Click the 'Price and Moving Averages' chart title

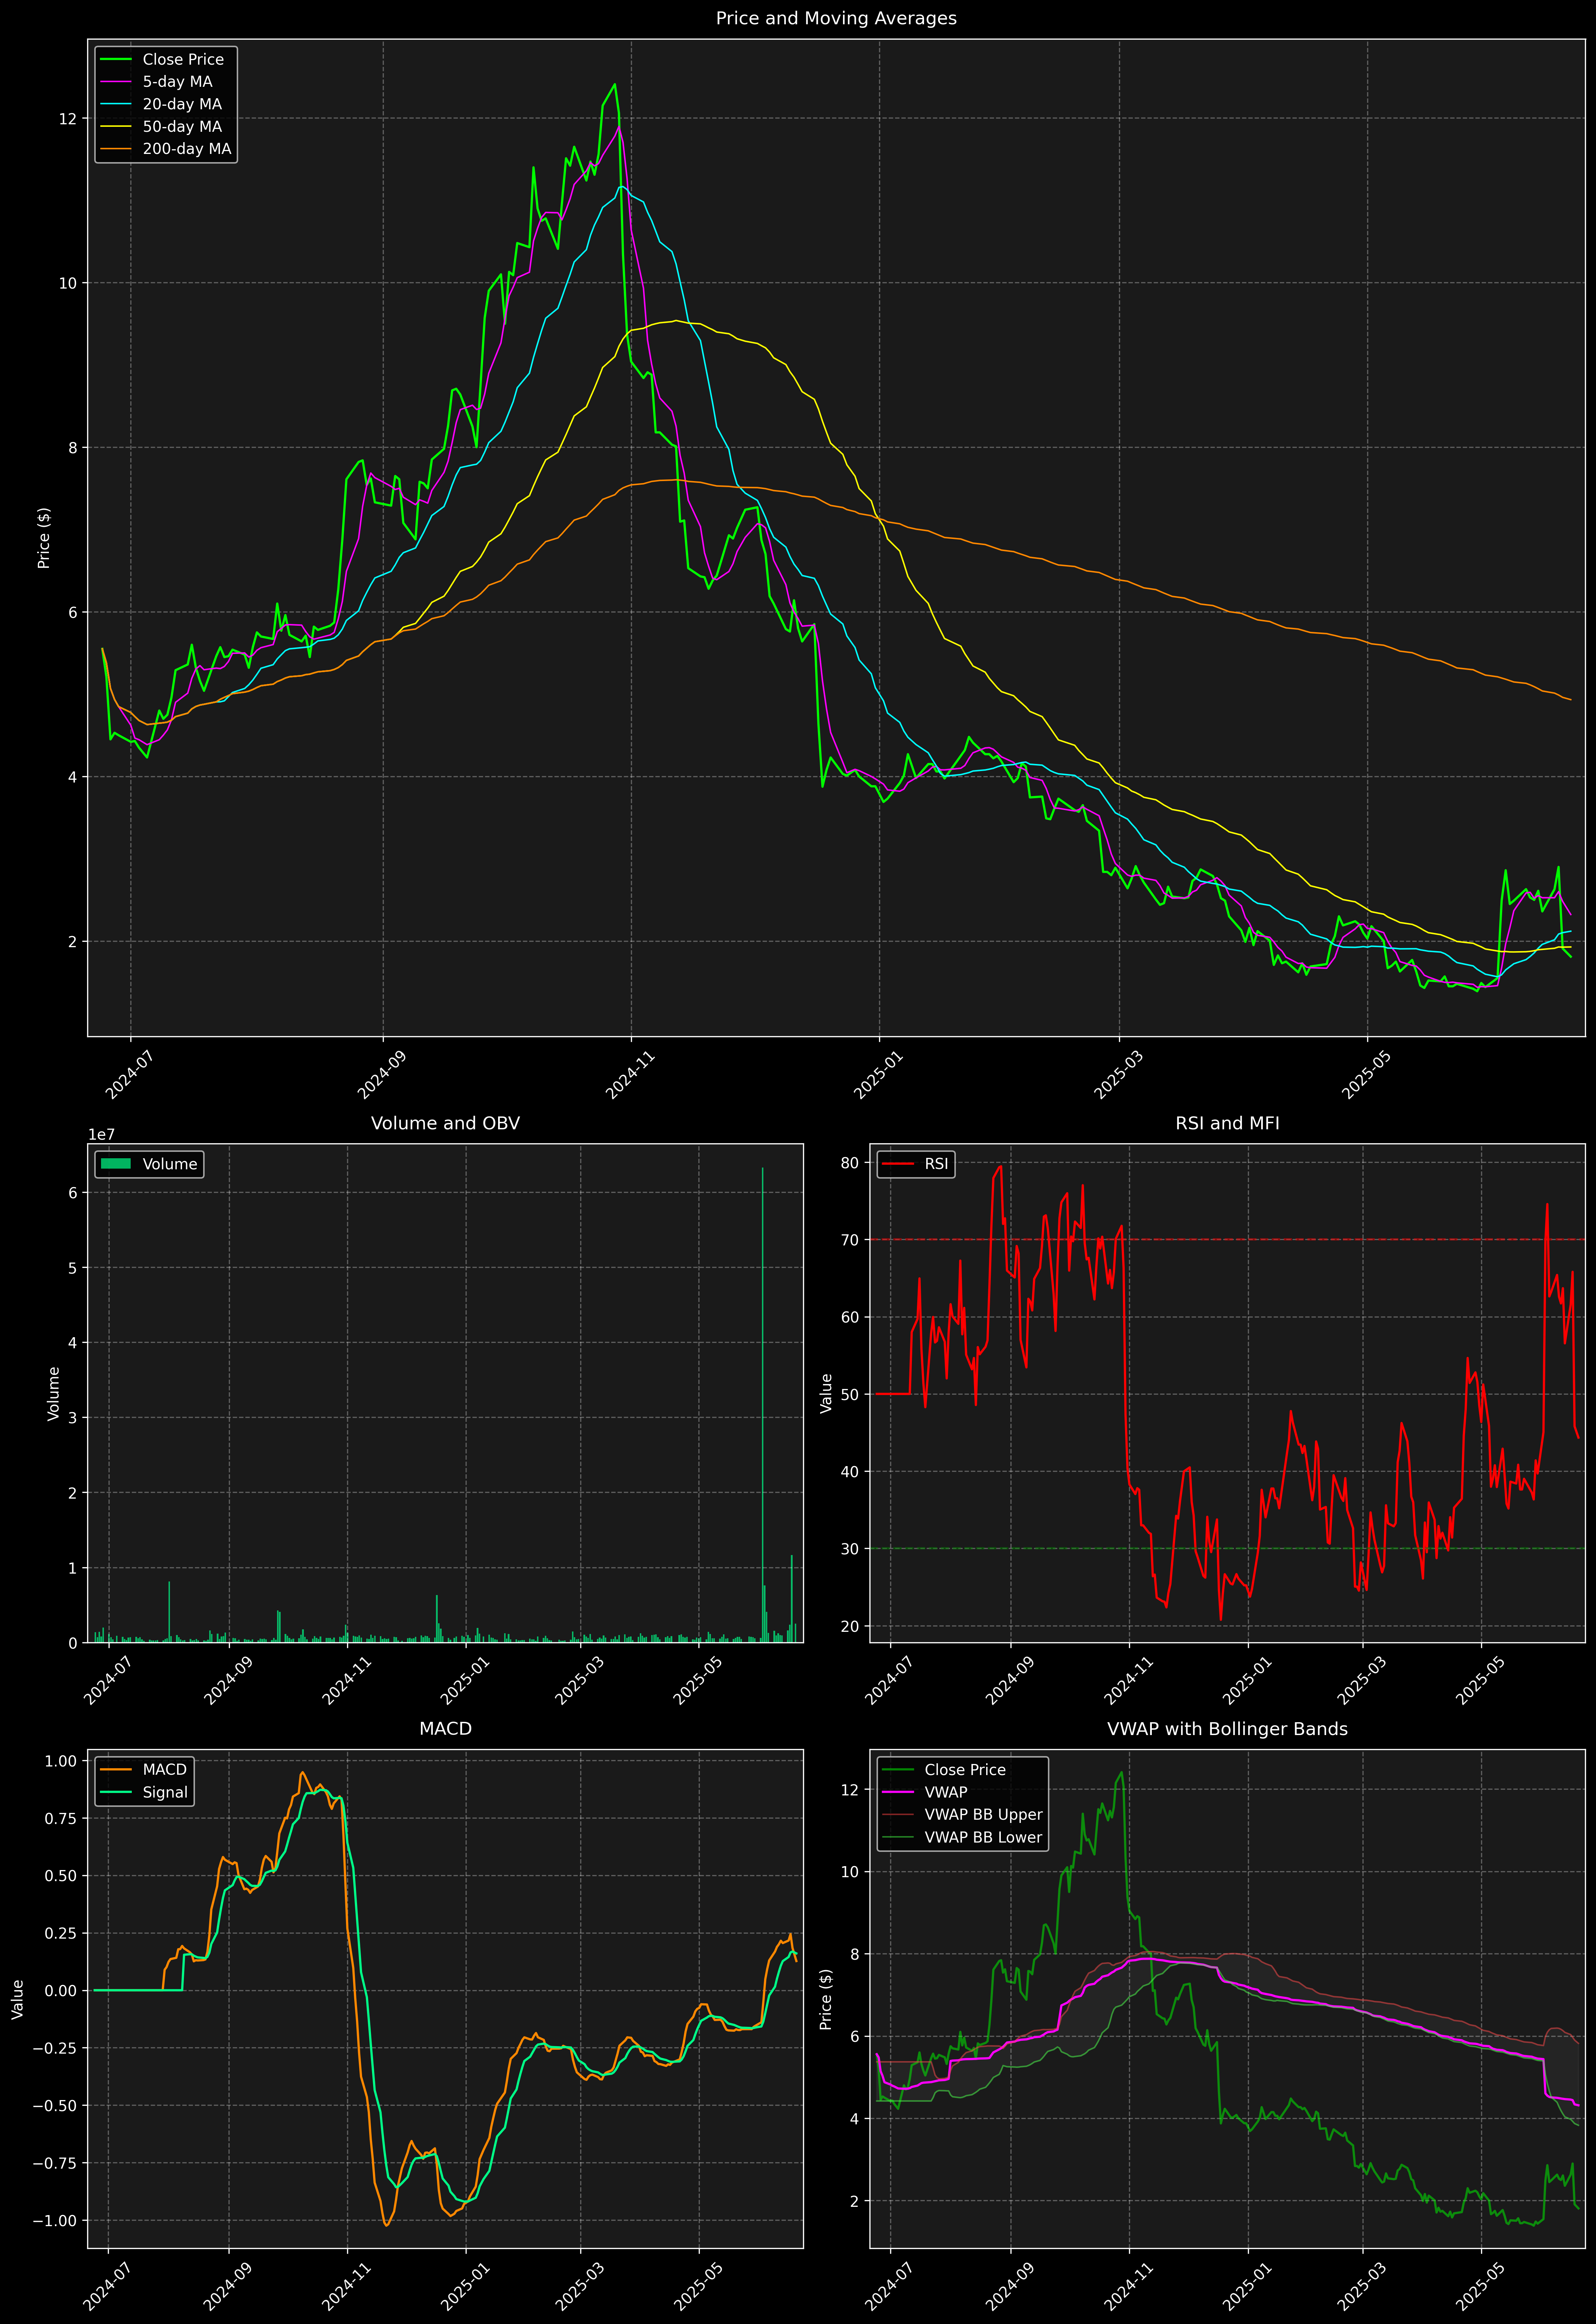(836, 18)
